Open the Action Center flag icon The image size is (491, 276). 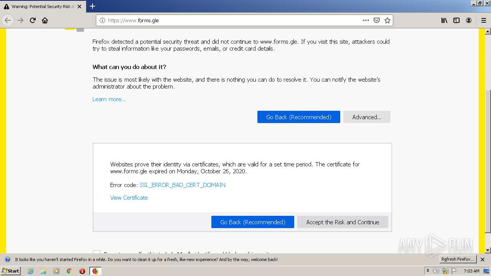(x=455, y=271)
